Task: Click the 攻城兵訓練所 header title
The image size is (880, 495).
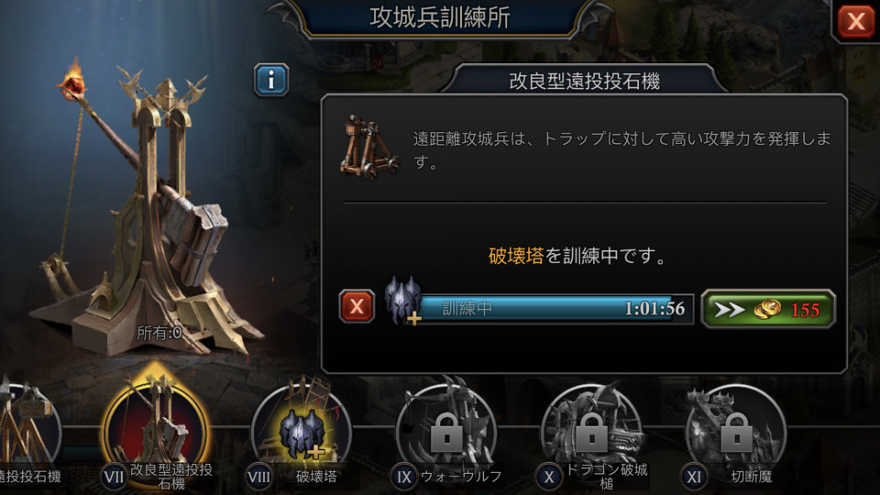Action: (x=440, y=18)
